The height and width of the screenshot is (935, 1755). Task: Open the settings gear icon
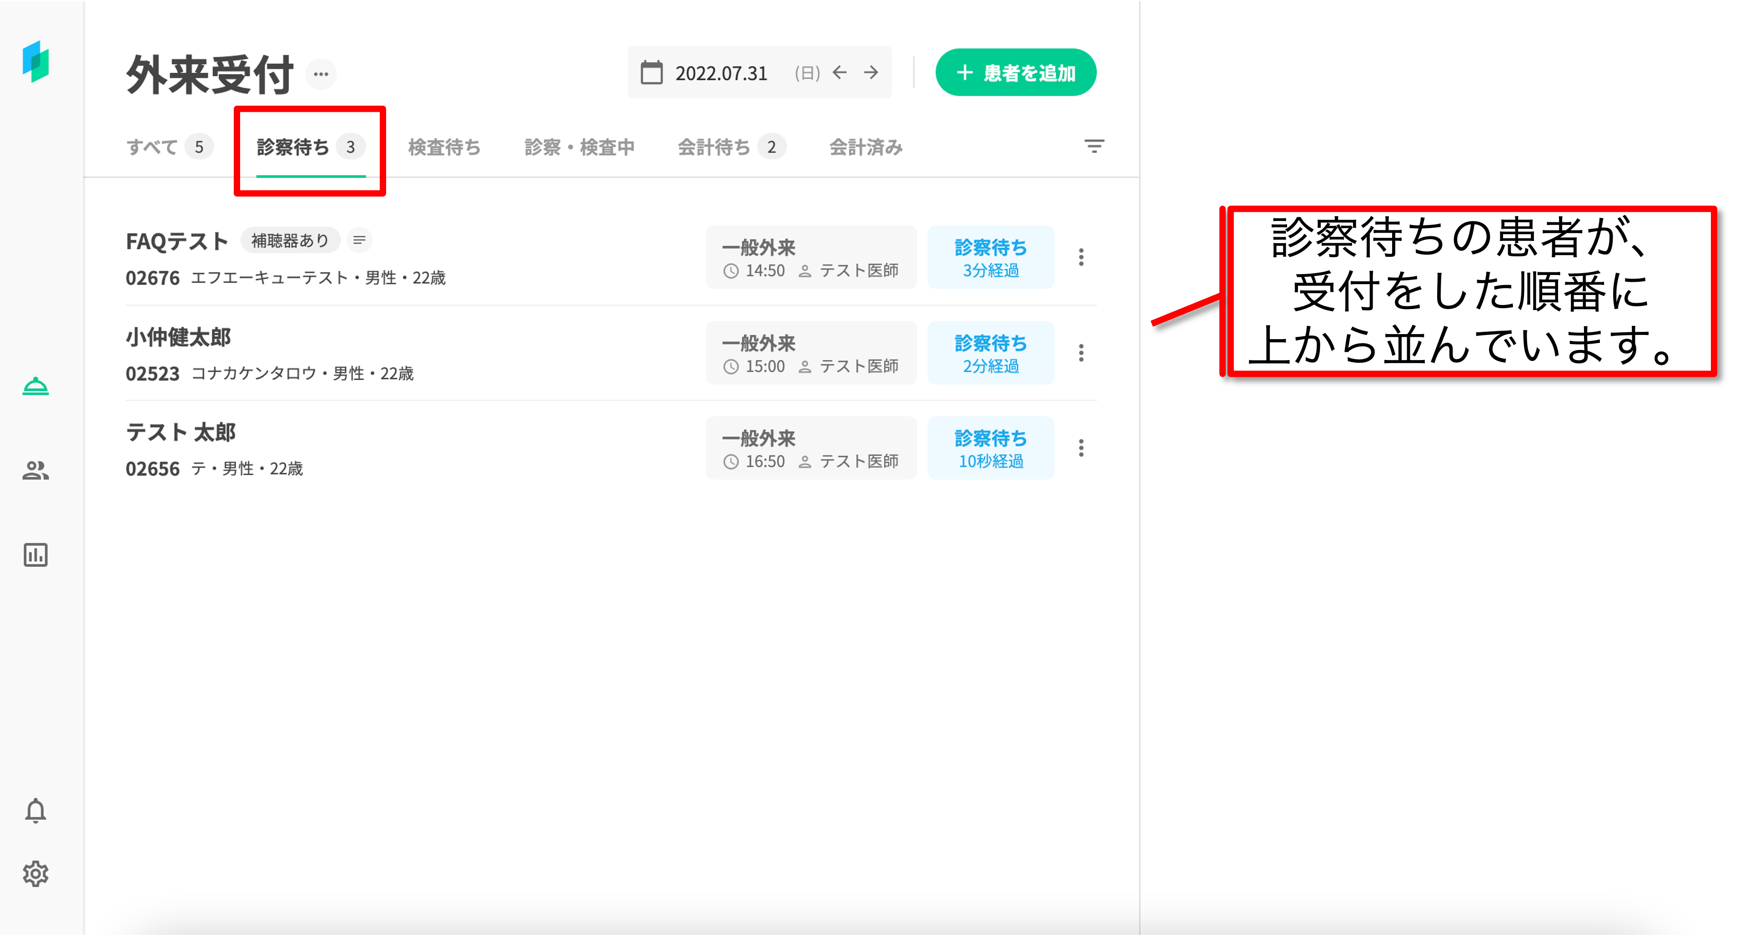(35, 874)
